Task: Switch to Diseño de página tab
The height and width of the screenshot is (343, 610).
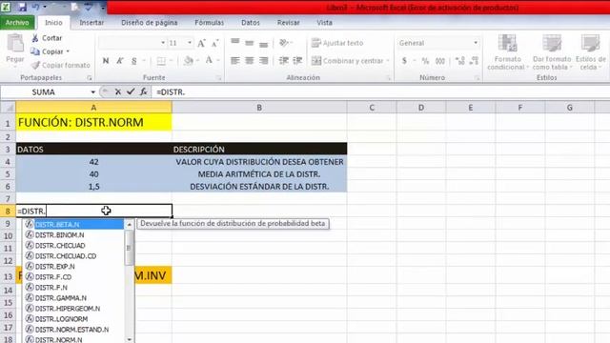Action: (150, 23)
